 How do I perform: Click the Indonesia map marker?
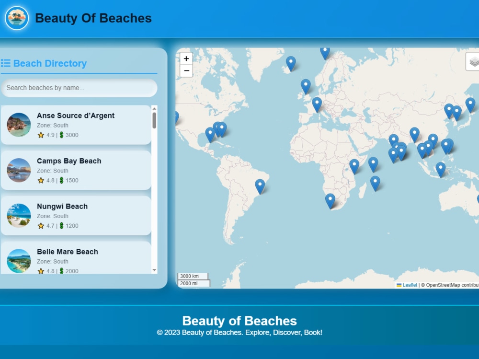click(441, 170)
